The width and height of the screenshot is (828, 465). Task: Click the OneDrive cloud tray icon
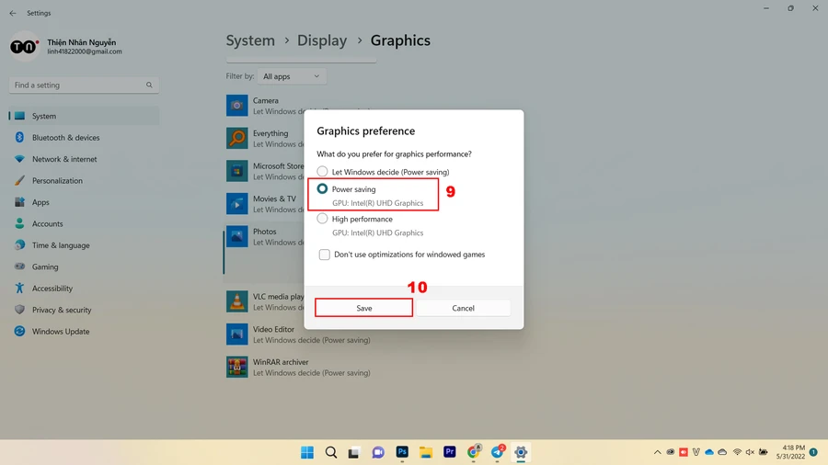click(x=709, y=452)
